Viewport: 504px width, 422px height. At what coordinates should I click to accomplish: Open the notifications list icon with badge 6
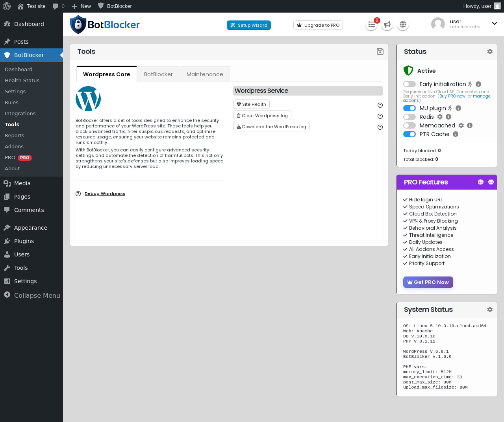[x=371, y=25]
